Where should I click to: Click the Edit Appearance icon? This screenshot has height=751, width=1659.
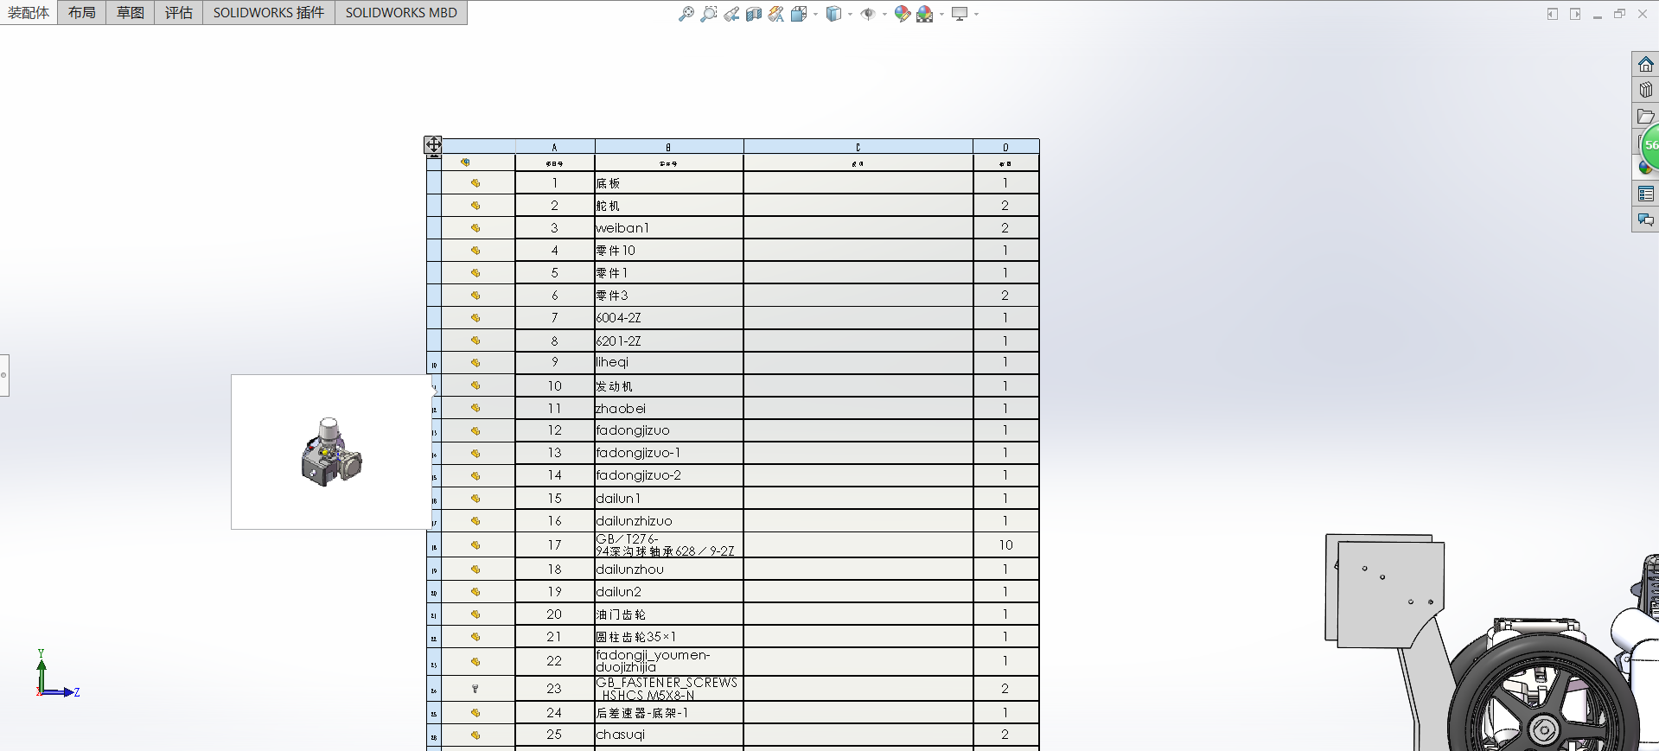point(903,14)
